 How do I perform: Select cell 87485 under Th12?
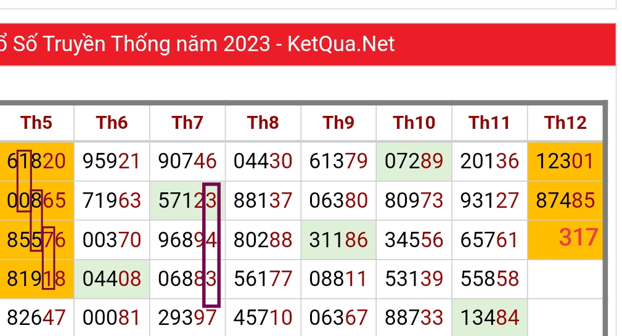[x=565, y=200]
